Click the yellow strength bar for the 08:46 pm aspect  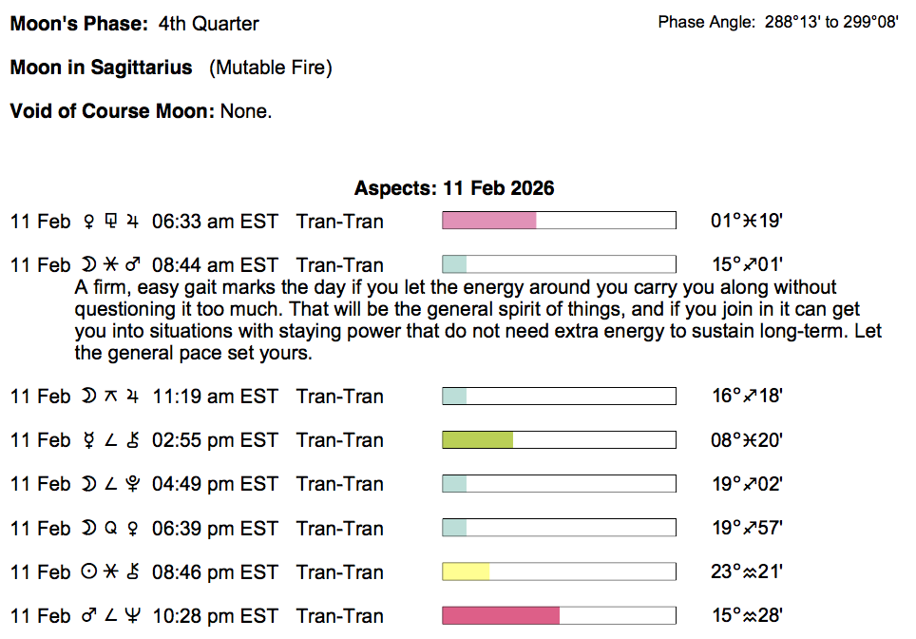pyautogui.click(x=467, y=572)
